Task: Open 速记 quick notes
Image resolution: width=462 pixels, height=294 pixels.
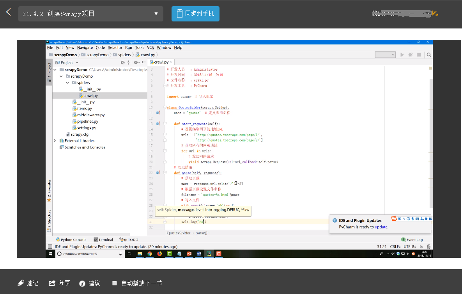Action: [28, 283]
